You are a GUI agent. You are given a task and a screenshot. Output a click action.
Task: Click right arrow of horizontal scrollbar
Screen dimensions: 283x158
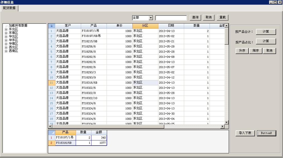point(222,127)
